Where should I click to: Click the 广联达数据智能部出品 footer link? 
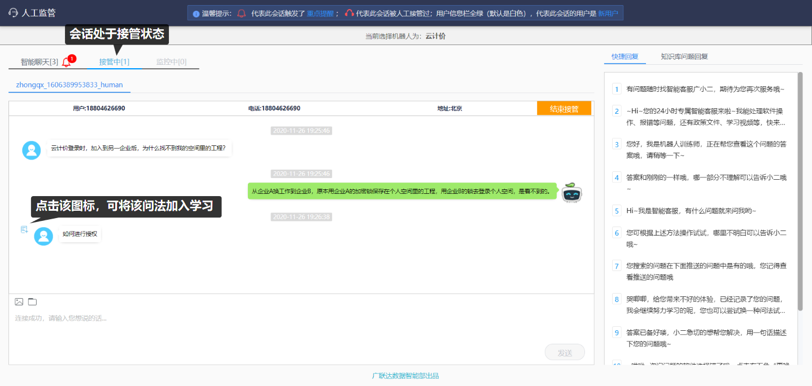pos(405,376)
